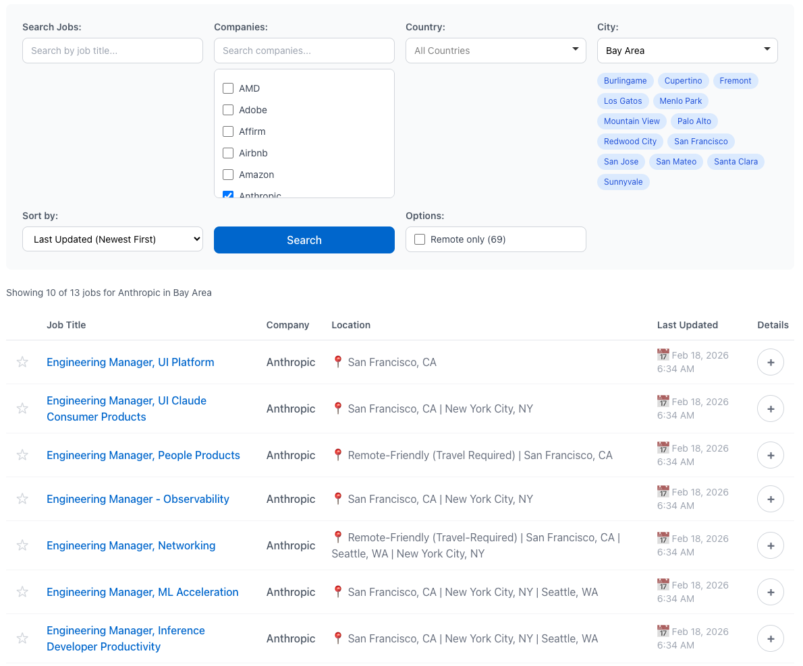This screenshot has height=666, width=803.
Task: Select the Cupertino city filter chip
Action: point(683,80)
